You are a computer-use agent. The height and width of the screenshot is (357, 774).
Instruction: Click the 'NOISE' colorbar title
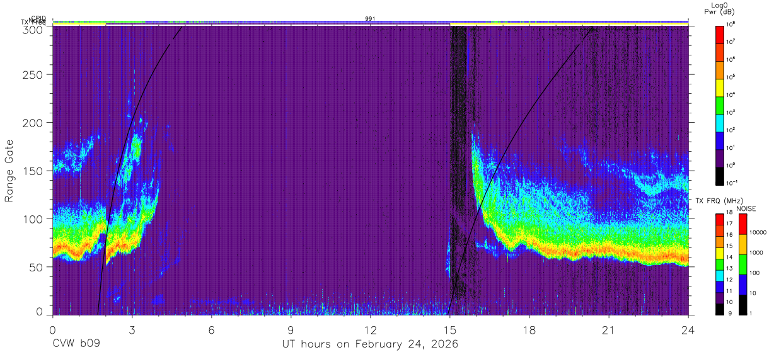pos(746,208)
